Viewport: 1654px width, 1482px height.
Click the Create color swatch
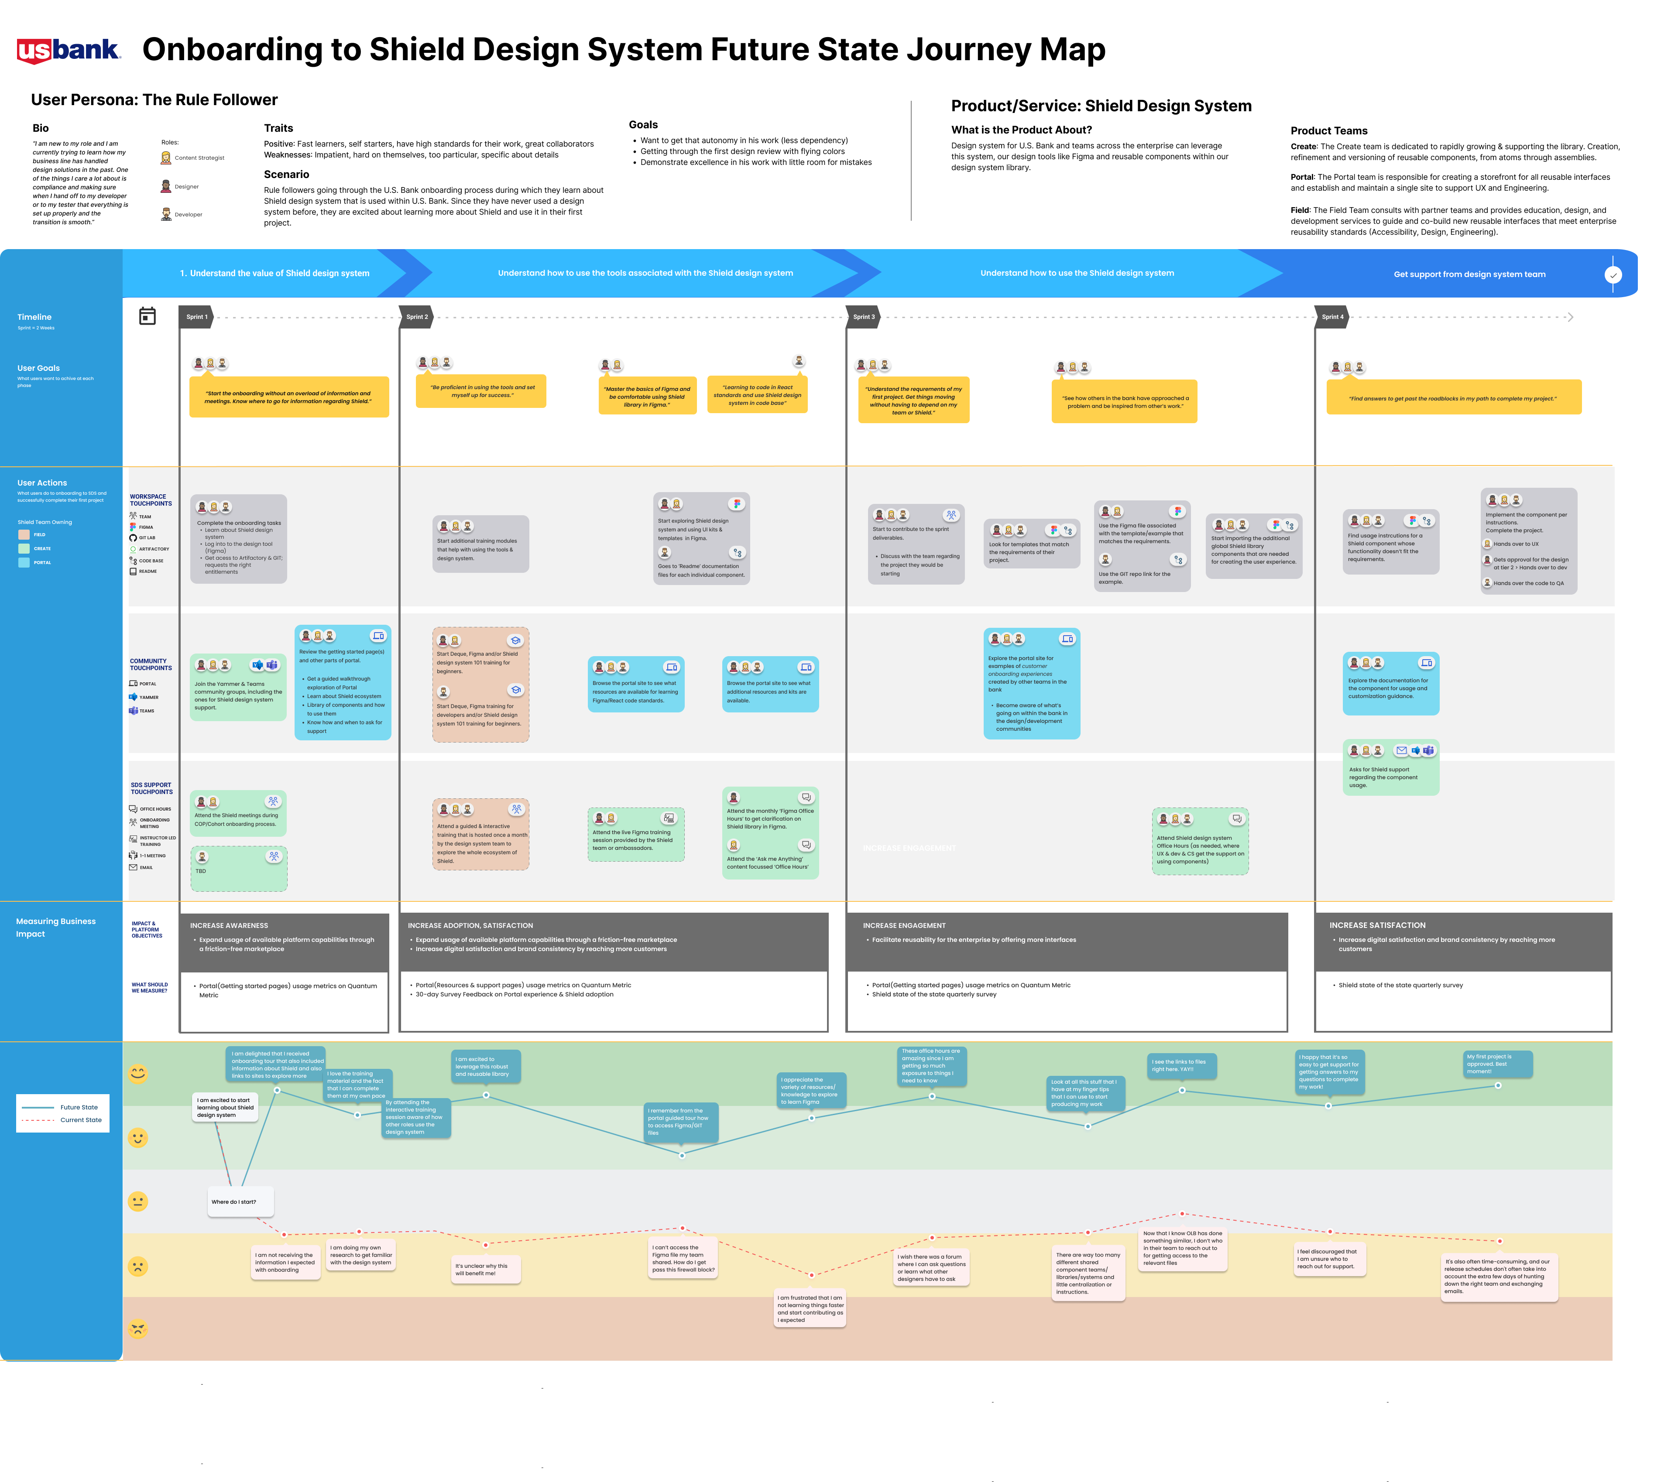tap(24, 548)
